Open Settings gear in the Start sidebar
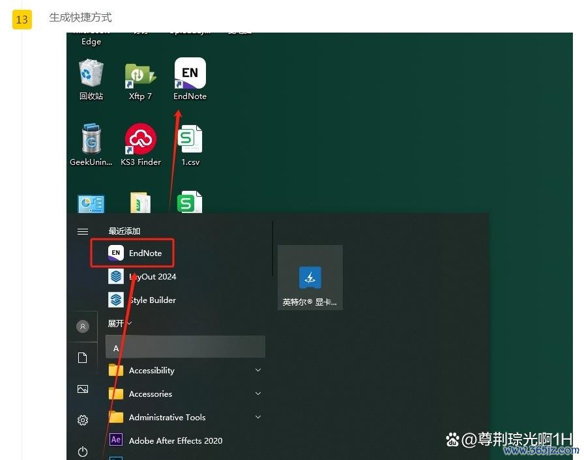 coord(83,420)
